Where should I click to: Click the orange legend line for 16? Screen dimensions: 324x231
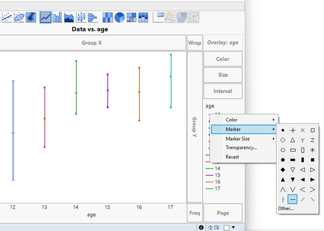210,182
